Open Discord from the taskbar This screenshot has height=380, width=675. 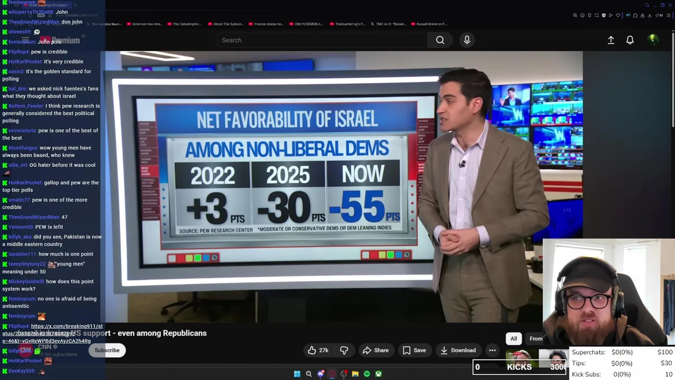(x=320, y=374)
